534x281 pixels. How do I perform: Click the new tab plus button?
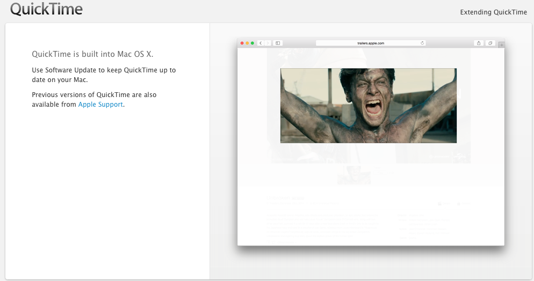coord(501,45)
